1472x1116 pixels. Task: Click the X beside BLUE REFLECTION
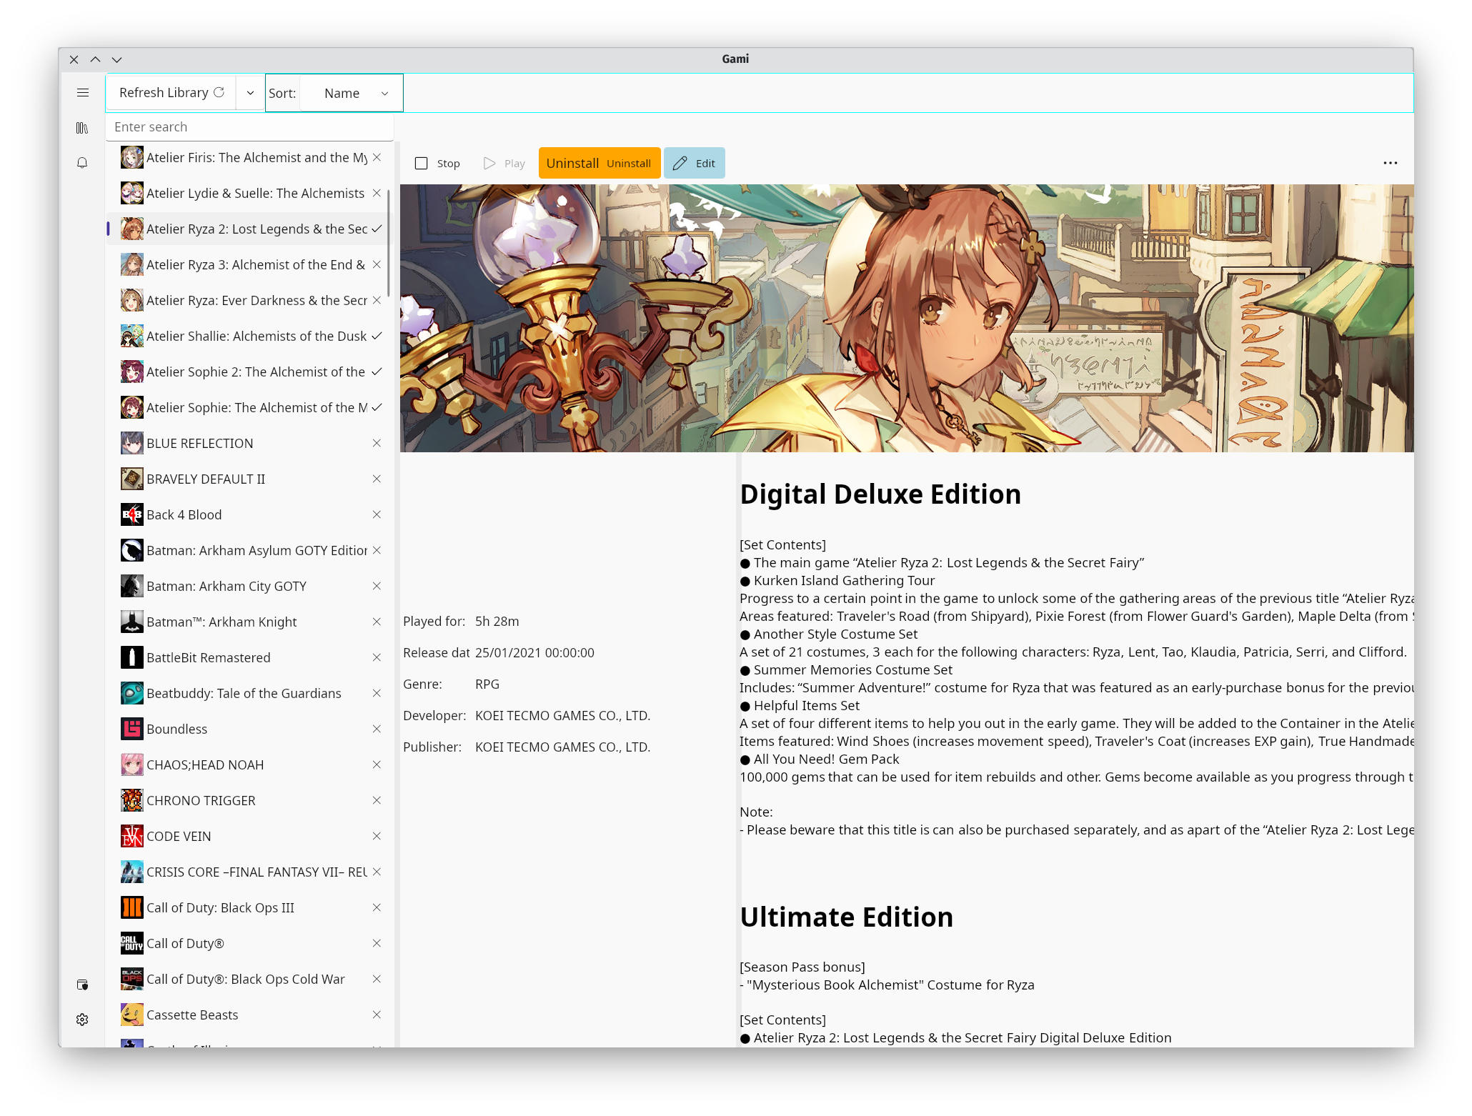click(377, 443)
